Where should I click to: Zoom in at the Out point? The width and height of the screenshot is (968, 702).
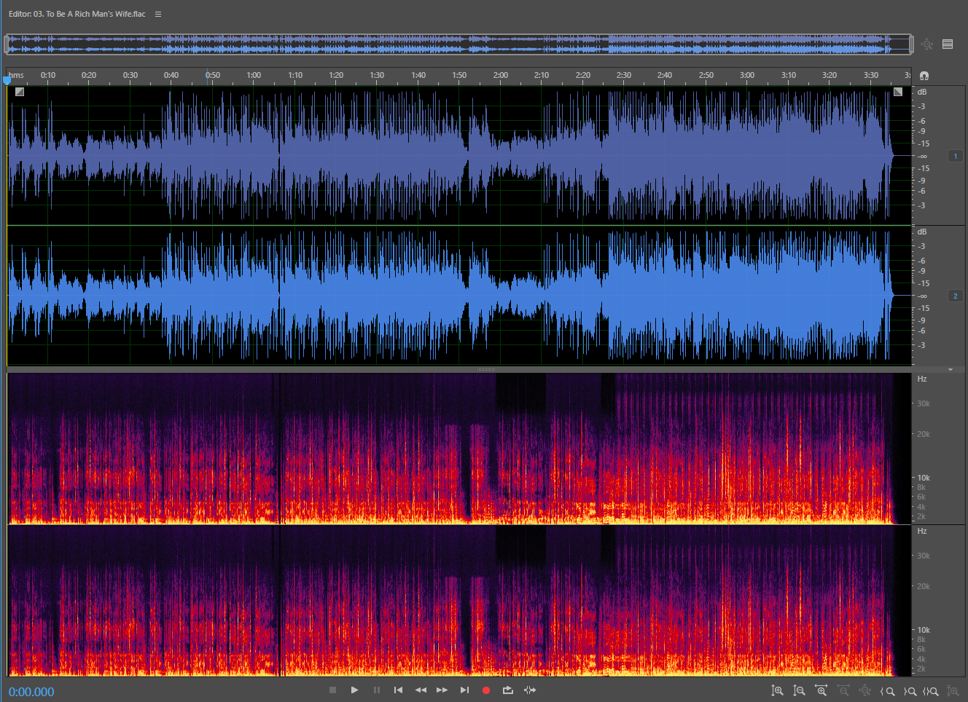909,691
